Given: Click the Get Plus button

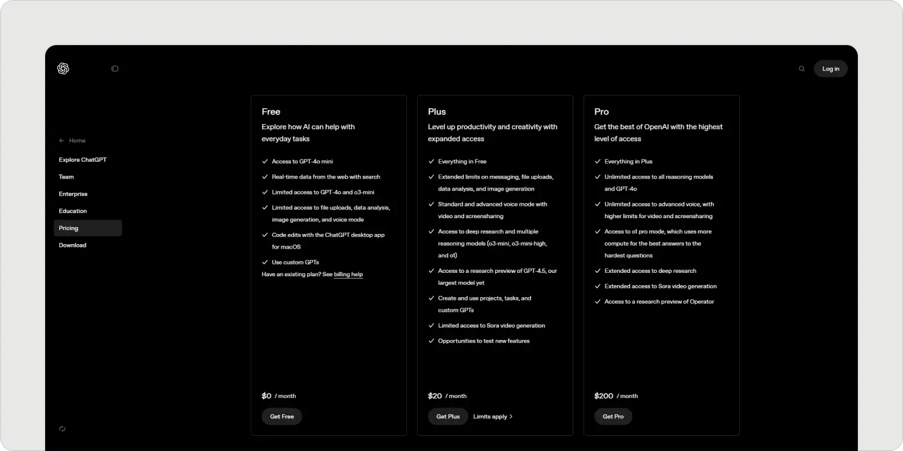Looking at the screenshot, I should tap(448, 417).
